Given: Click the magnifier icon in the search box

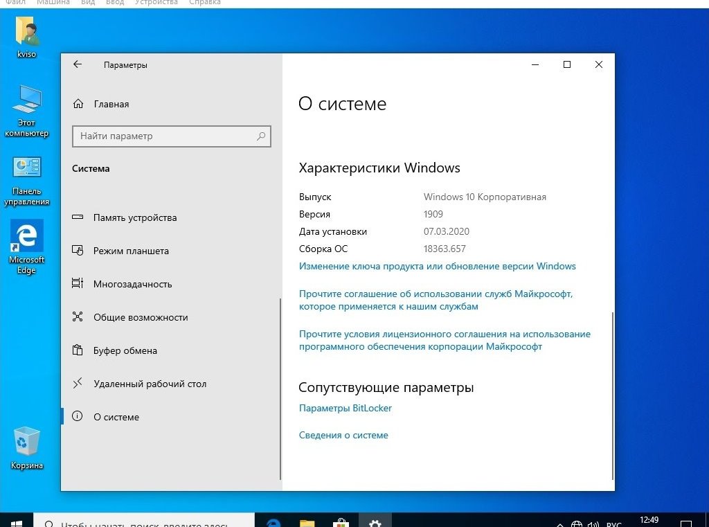Looking at the screenshot, I should click(x=261, y=136).
